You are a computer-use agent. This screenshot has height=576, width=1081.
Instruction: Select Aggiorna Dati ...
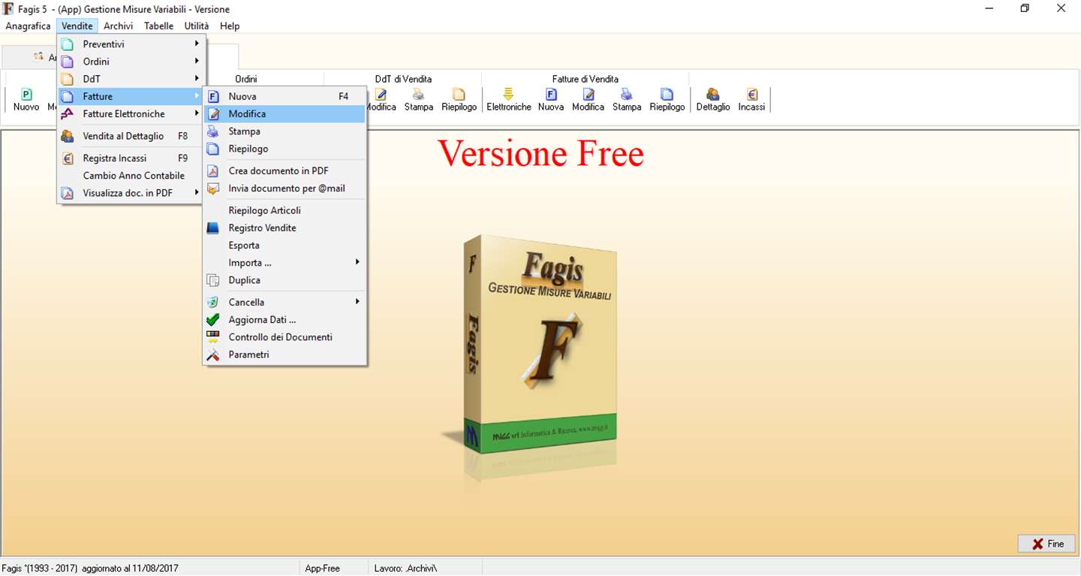pyautogui.click(x=285, y=319)
